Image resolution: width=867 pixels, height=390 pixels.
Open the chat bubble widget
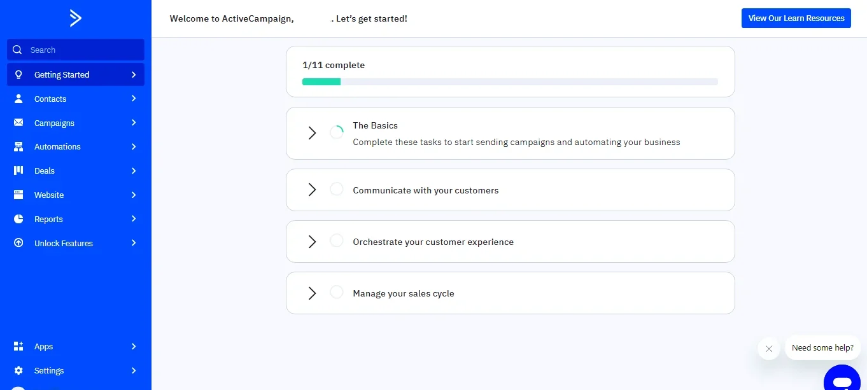[842, 379]
